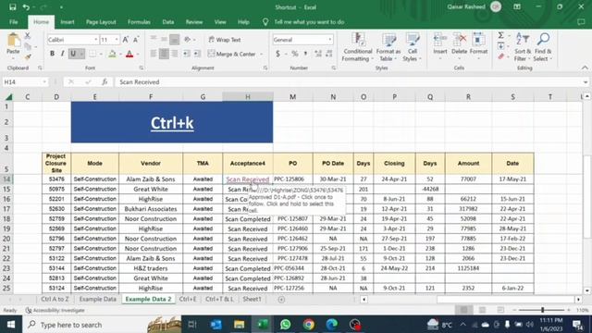Expand Merge & Center dropdown arrow
Screen dimensions: 592x333
tap(261, 54)
